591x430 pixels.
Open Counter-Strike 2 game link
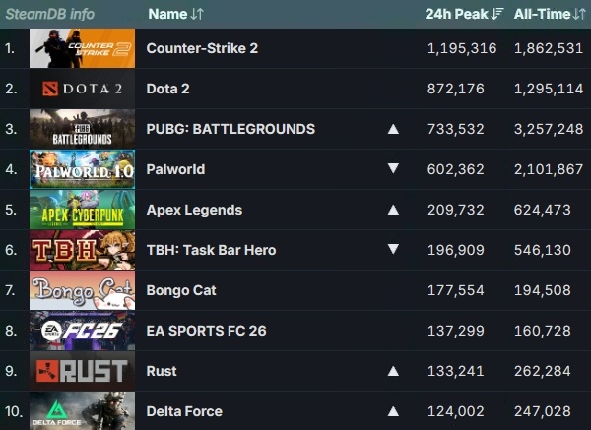(x=202, y=48)
